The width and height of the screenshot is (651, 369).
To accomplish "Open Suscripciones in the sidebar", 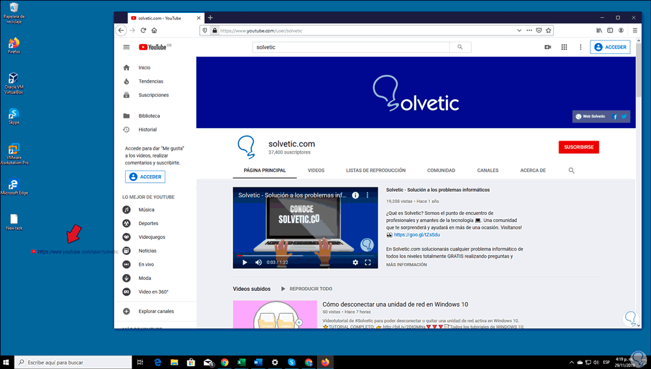I will (x=154, y=95).
